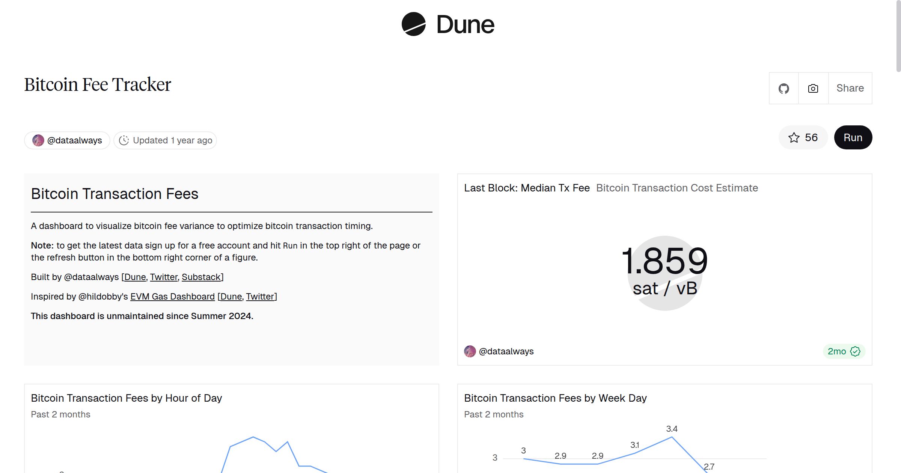Open the GitHub repository icon
Image resolution: width=901 pixels, height=473 pixels.
tap(783, 89)
